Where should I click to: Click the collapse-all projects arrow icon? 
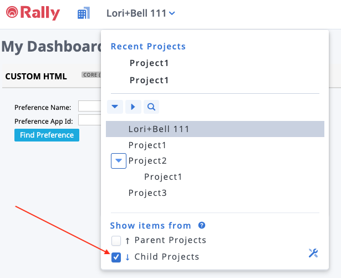point(115,107)
